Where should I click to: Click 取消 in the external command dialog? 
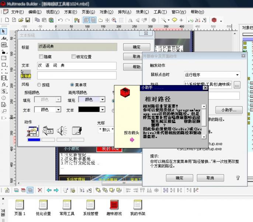[210, 178]
